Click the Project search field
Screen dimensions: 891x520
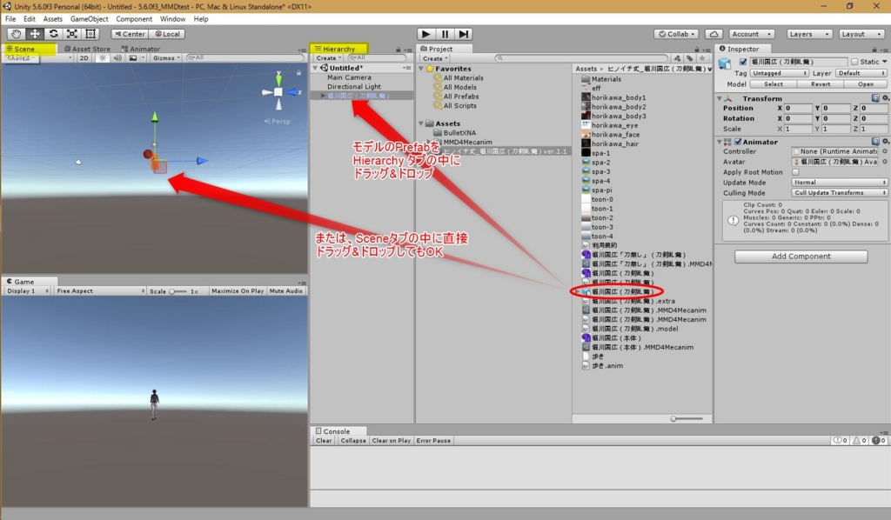tap(580, 58)
